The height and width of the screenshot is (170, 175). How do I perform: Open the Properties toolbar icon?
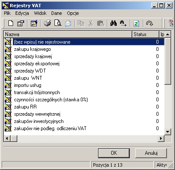point(21,23)
